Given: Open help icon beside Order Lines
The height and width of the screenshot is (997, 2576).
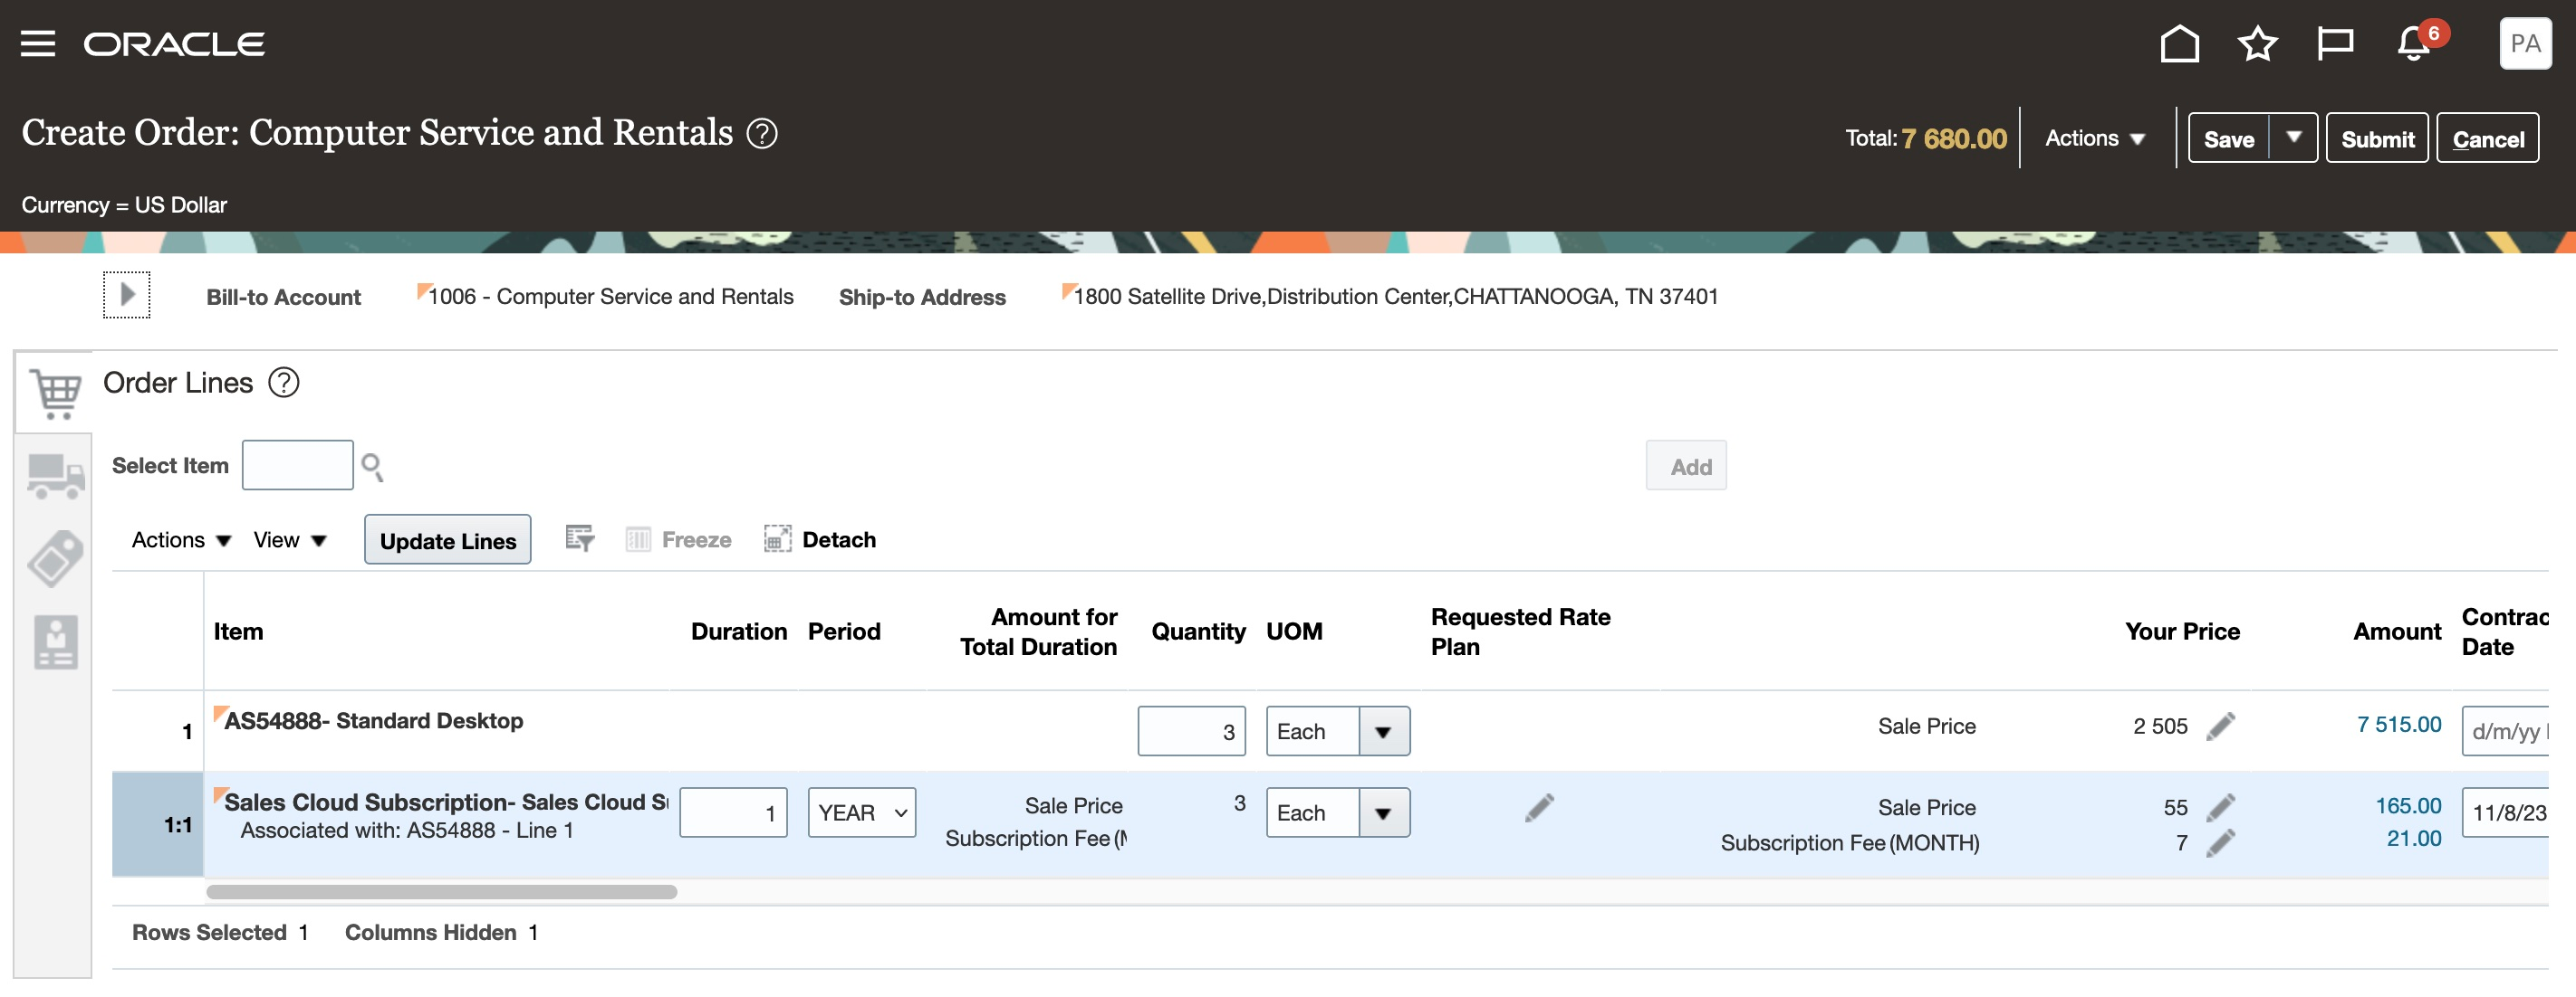Looking at the screenshot, I should pos(284,383).
